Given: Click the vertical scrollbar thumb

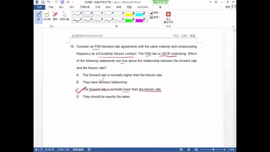Looking at the screenshot, I should (x=235, y=55).
